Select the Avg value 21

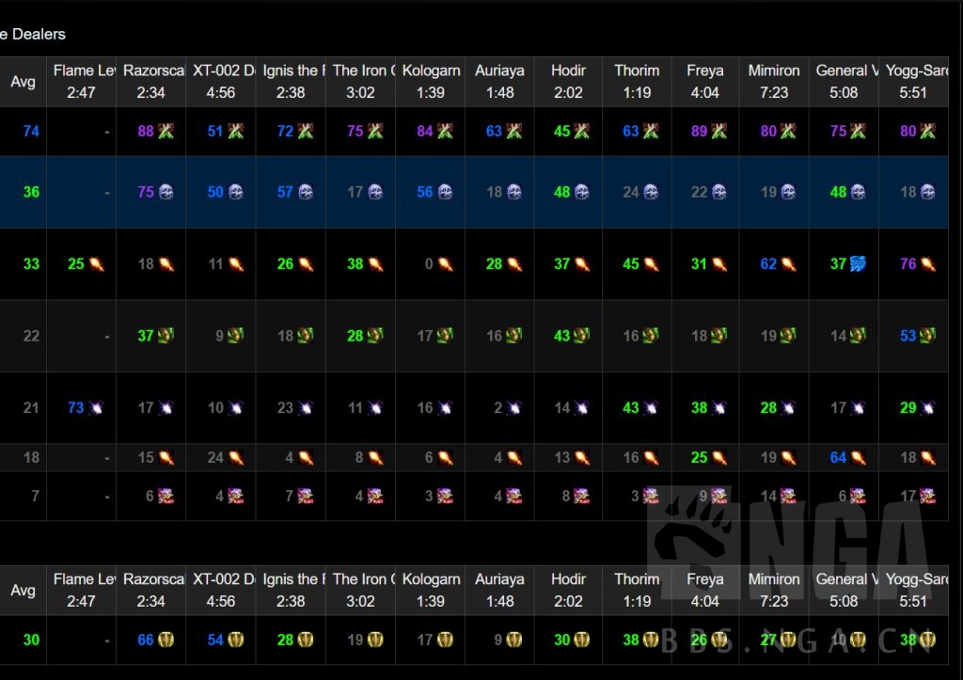click(31, 408)
